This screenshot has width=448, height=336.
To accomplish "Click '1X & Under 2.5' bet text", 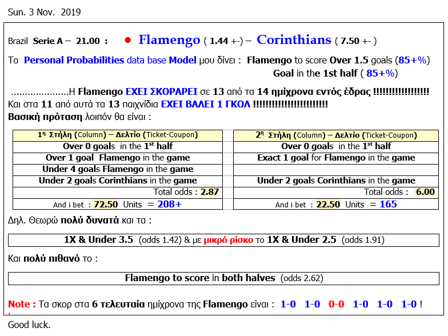I will tap(302, 240).
